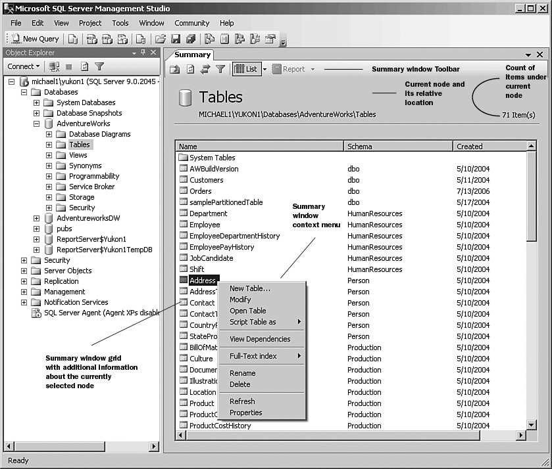
Task: Open the Help menu
Action: pos(227,23)
